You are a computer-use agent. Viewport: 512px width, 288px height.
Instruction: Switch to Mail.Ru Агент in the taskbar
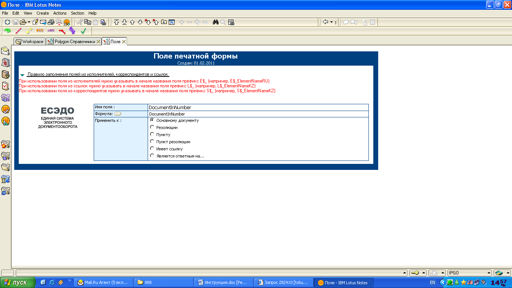point(104,282)
